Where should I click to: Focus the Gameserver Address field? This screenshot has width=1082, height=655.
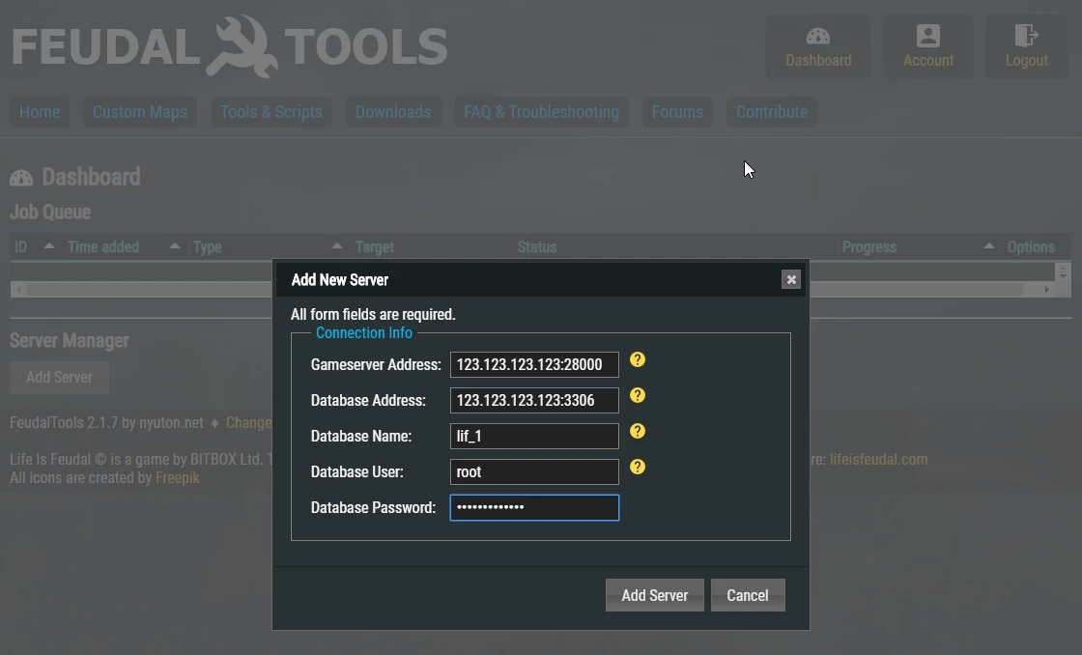click(534, 364)
